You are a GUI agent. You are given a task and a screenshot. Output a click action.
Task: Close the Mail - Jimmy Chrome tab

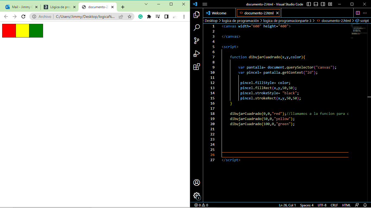click(36, 7)
